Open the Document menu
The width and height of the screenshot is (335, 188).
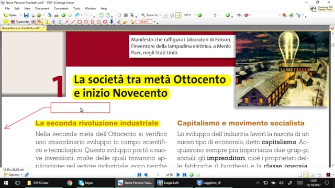coord(42,8)
